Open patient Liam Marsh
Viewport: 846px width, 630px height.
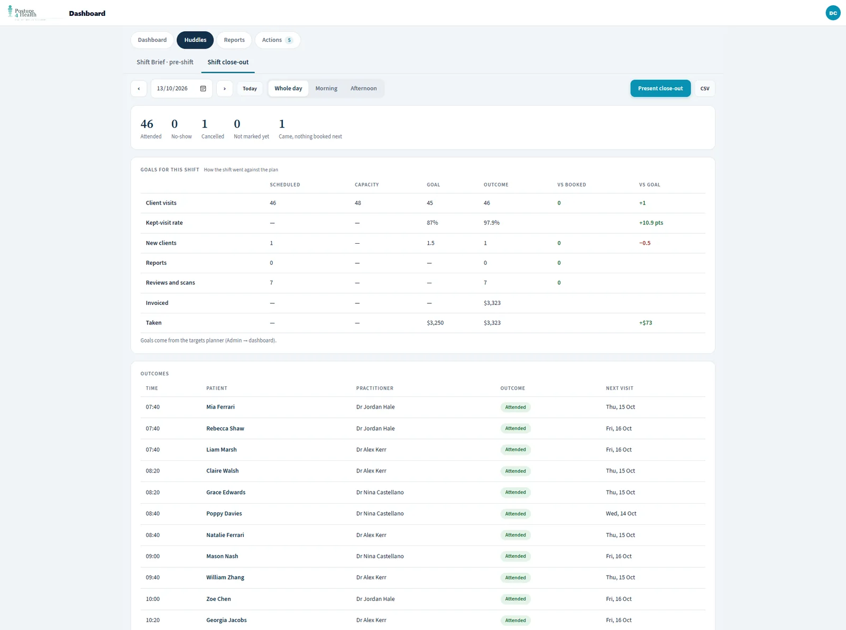click(222, 450)
